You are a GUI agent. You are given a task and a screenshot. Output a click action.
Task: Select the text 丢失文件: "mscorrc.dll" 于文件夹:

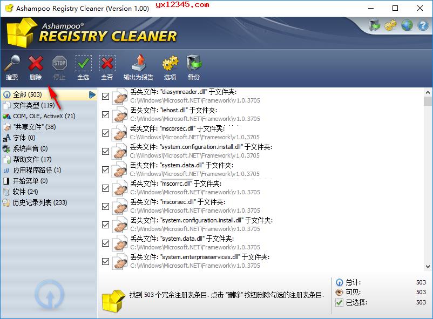coord(175,184)
